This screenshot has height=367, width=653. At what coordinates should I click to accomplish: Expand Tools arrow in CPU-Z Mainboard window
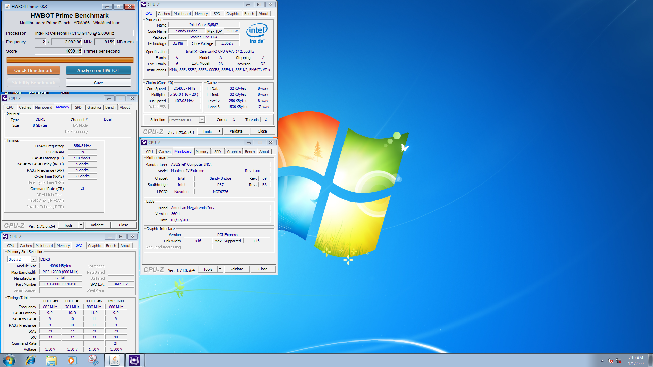pyautogui.click(x=220, y=269)
